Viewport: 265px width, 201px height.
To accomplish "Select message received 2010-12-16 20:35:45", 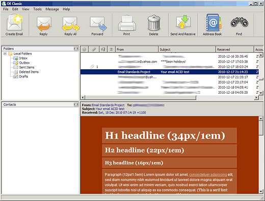I will 170,56.
